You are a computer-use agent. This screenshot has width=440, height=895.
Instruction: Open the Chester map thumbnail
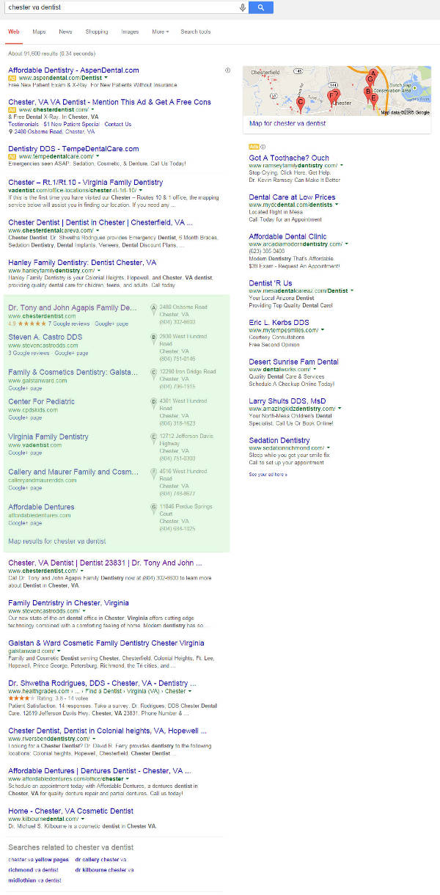point(337,91)
